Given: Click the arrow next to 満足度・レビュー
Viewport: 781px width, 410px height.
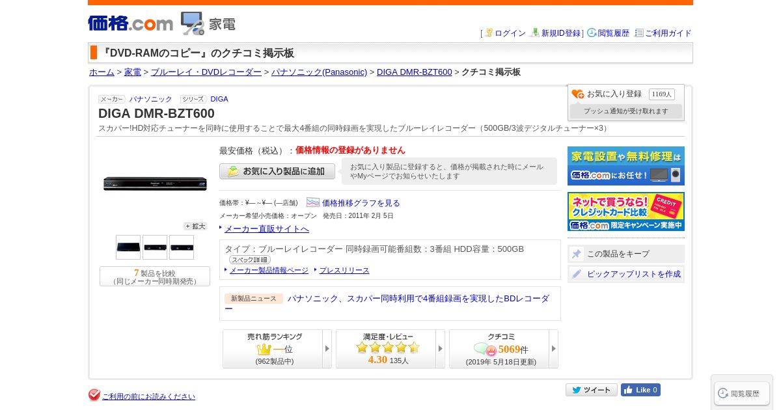Looking at the screenshot, I should [x=441, y=349].
